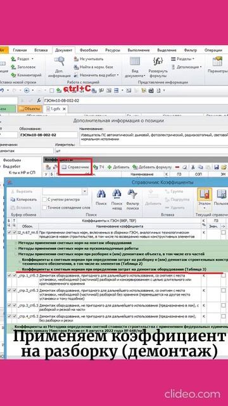Insert a Комментарий row

[26, 75]
